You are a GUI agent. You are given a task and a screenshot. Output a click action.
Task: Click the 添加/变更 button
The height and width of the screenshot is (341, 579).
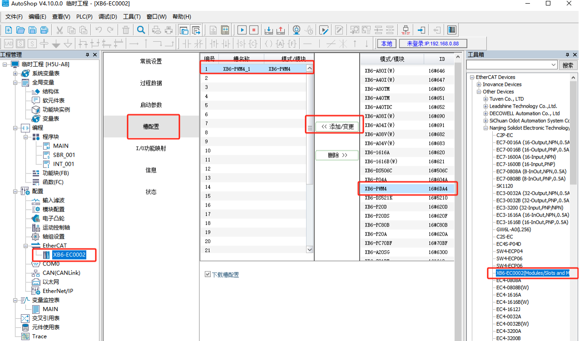point(337,126)
